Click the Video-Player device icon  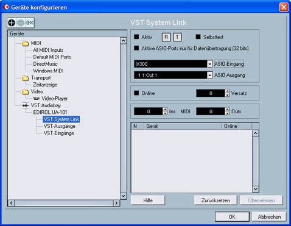pos(37,99)
